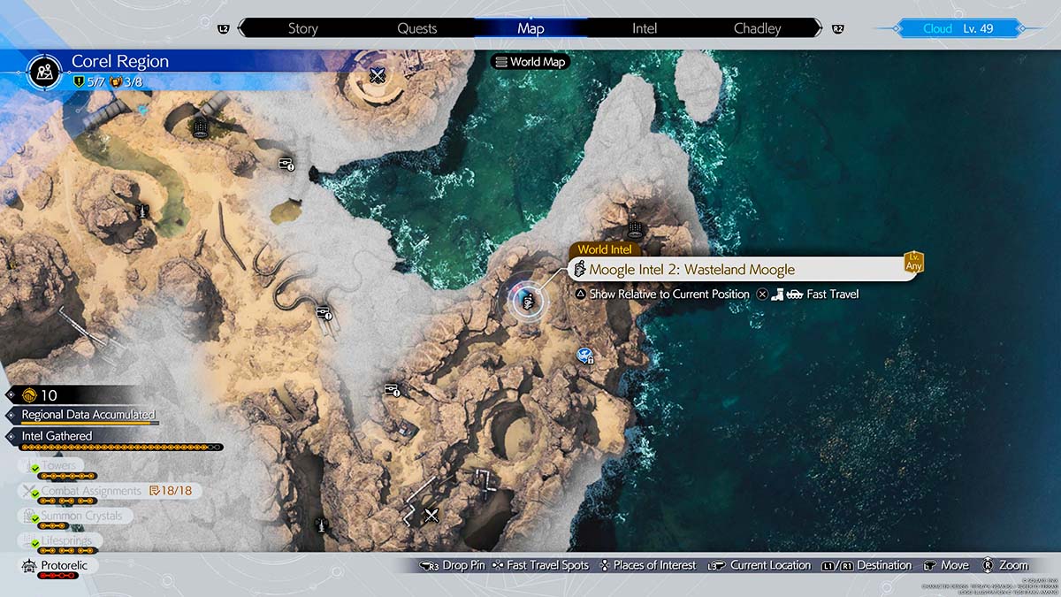This screenshot has width=1061, height=597.
Task: Open the Chadley tab
Action: coord(757,28)
